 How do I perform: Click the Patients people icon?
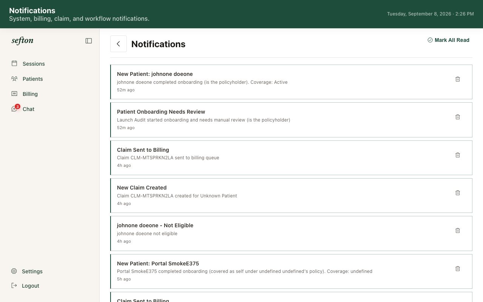tap(14, 79)
